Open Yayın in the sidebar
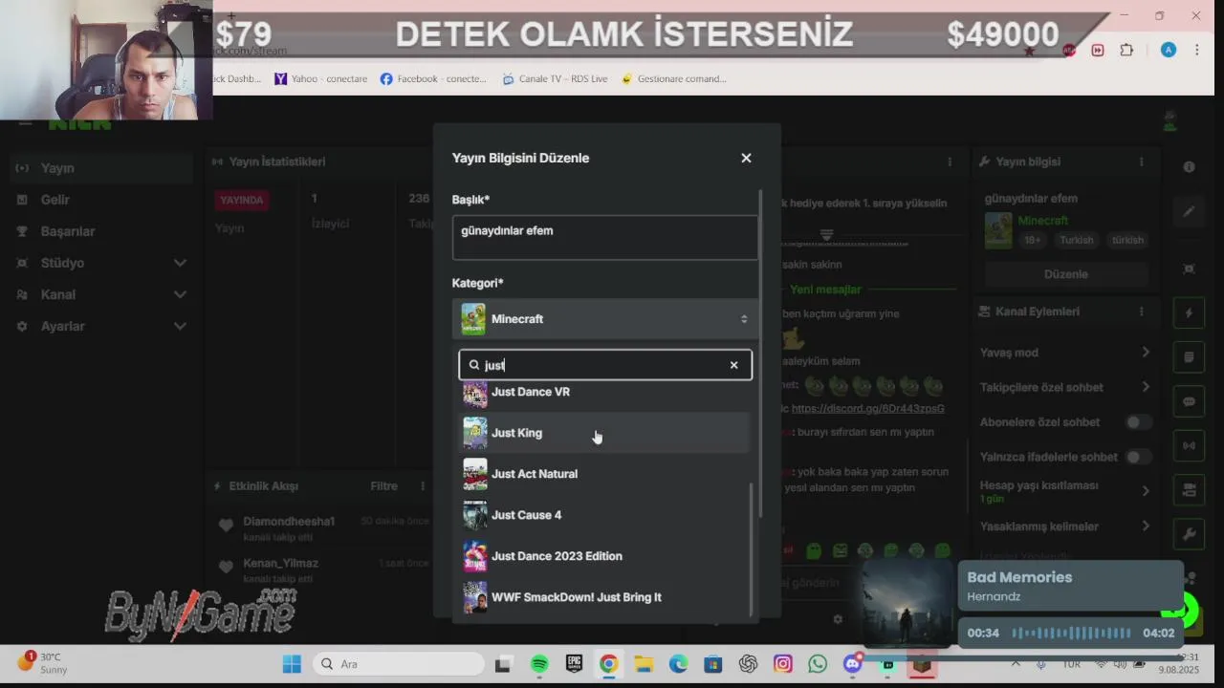 click(100, 168)
